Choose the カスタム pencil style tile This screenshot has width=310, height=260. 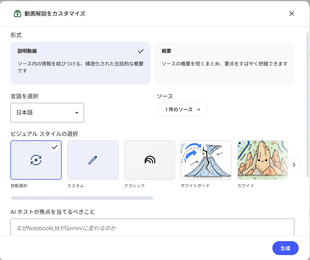93,160
